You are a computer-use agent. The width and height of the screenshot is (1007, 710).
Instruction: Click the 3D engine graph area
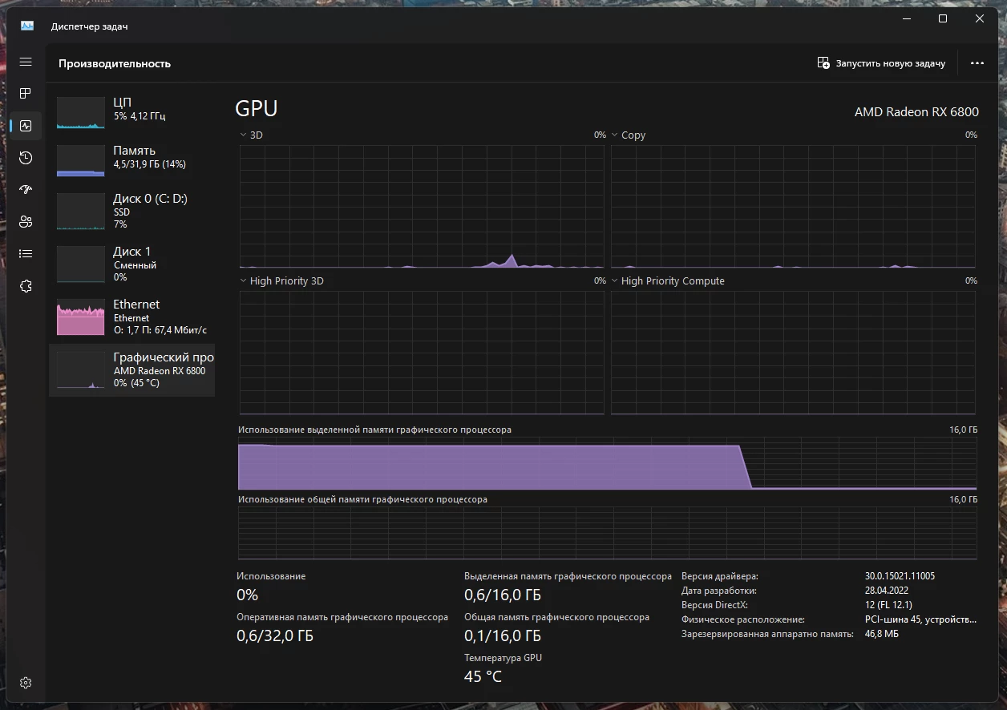click(x=422, y=207)
